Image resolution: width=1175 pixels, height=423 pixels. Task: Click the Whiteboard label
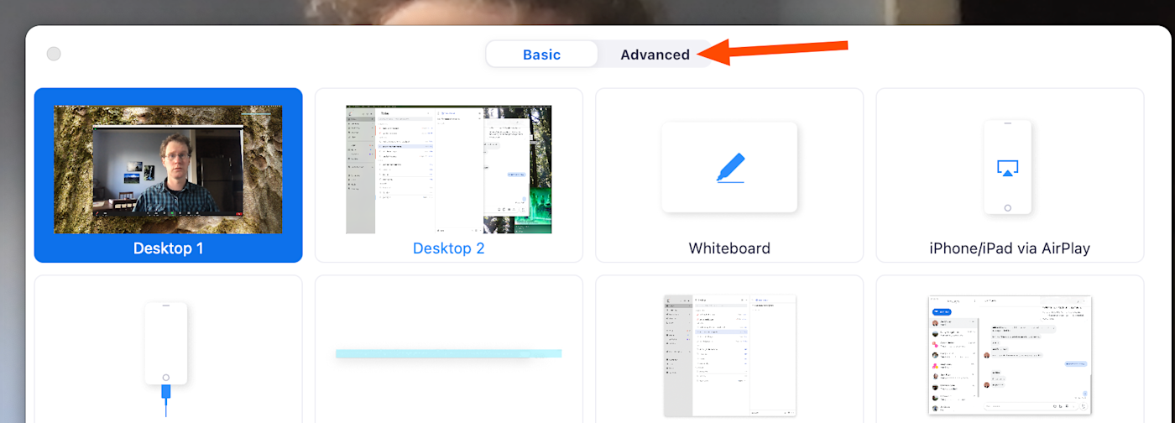pyautogui.click(x=729, y=248)
